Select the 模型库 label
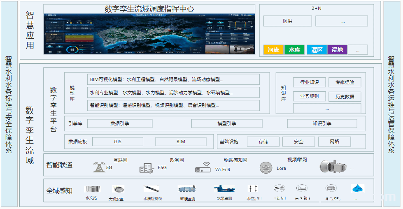Image resolution: width=403 pixels, height=209 pixels. pyautogui.click(x=72, y=93)
